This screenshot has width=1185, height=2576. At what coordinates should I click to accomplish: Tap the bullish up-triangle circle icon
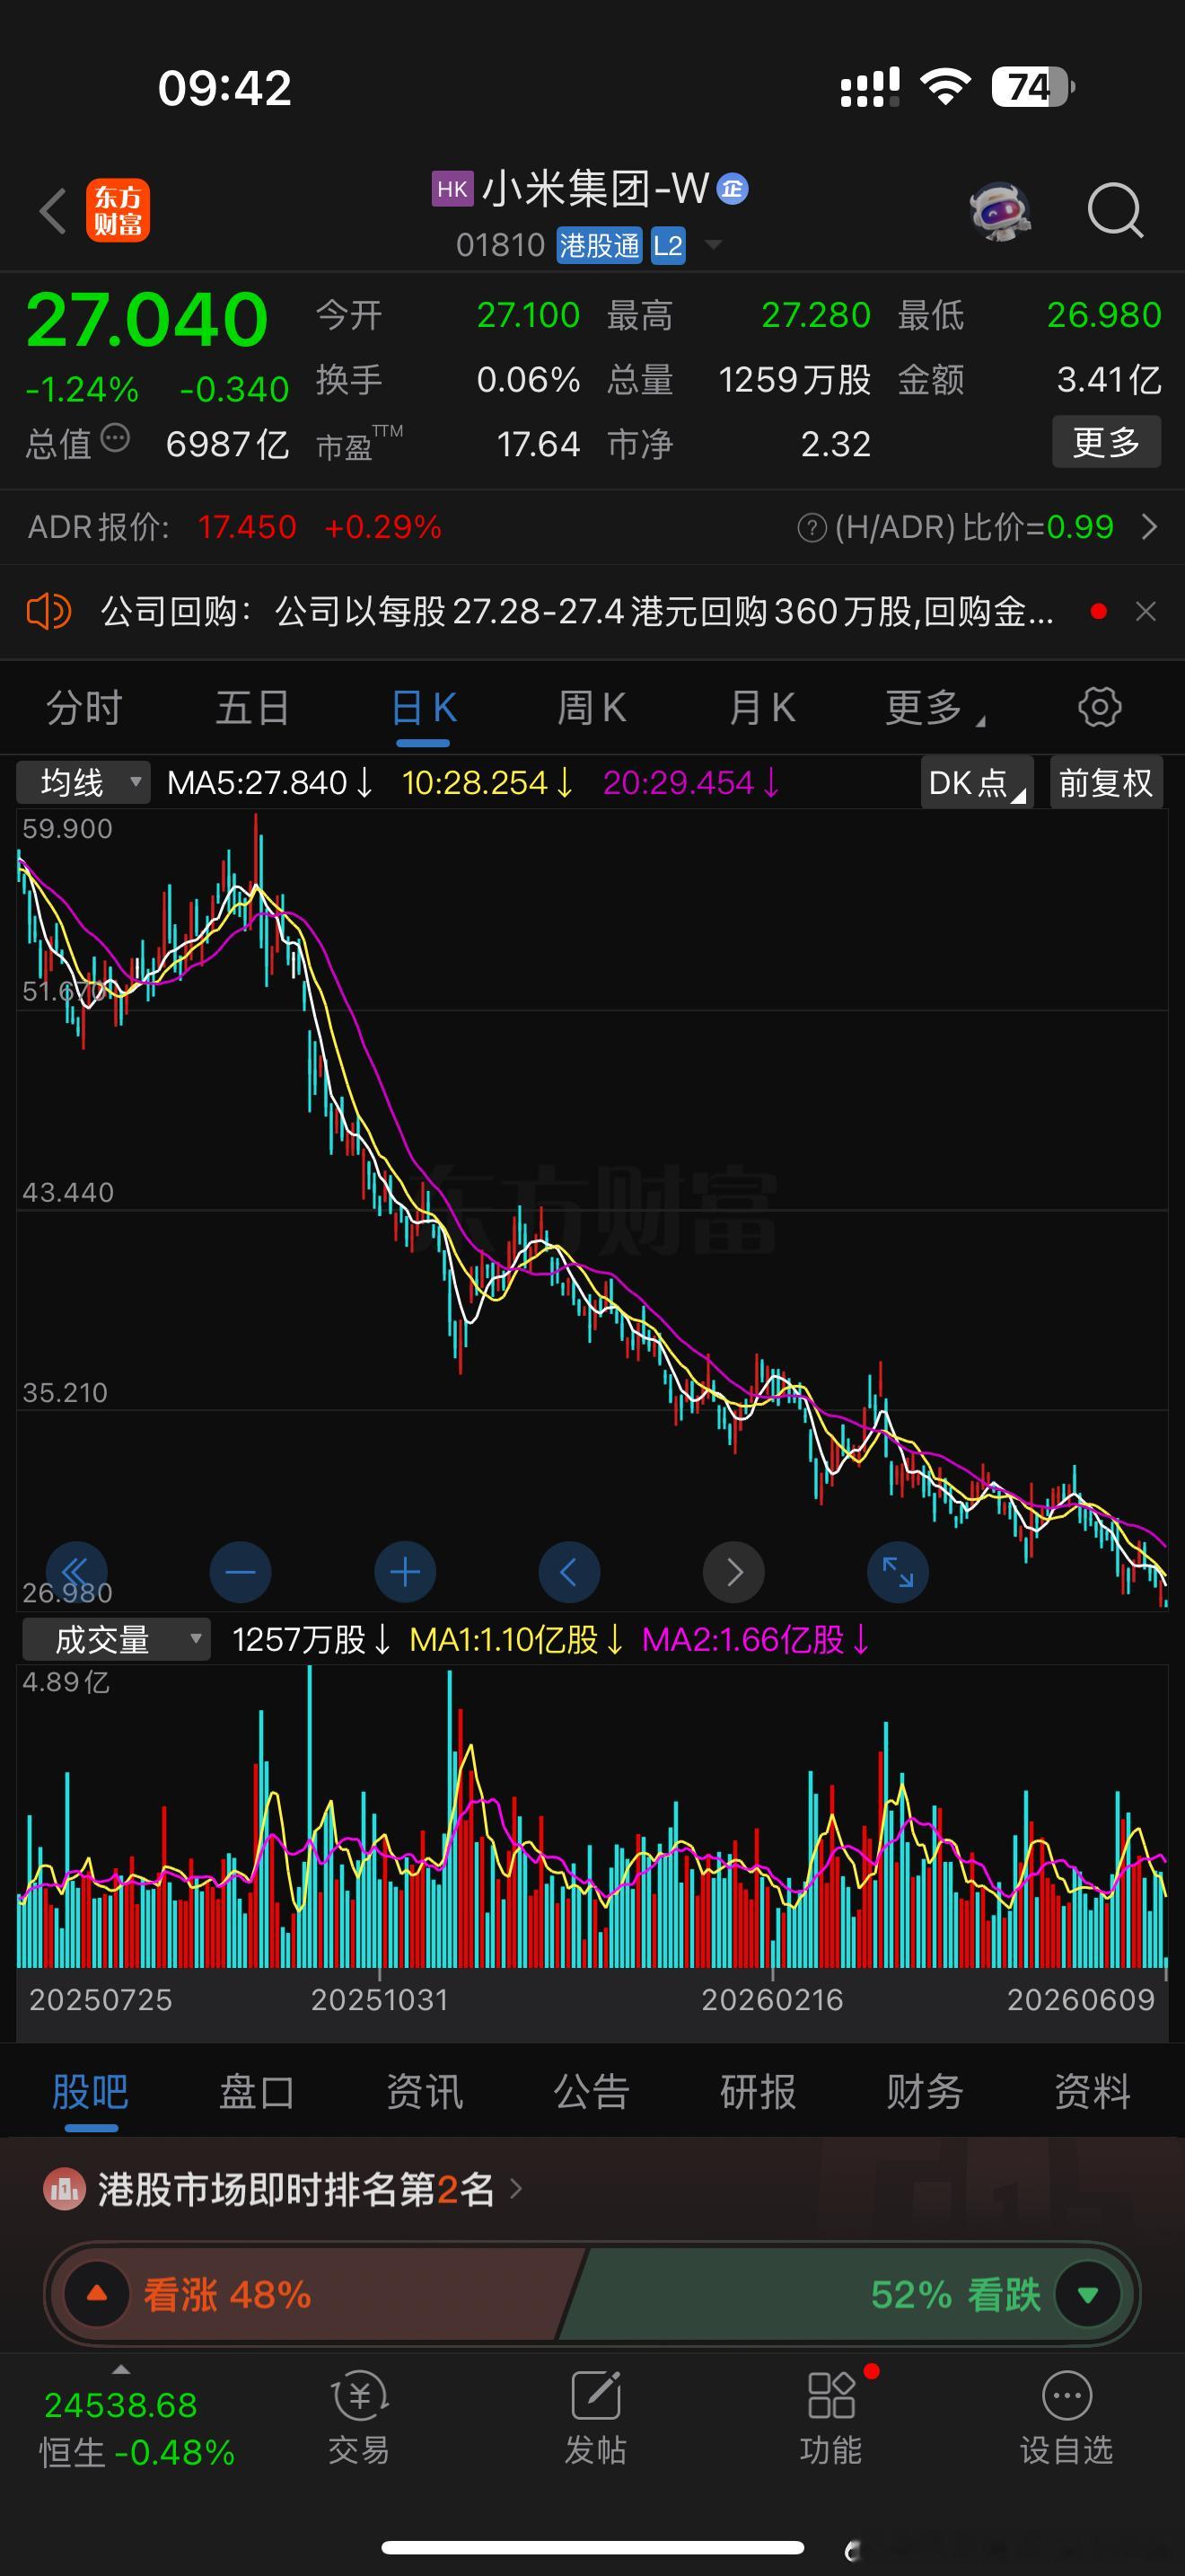tap(97, 2293)
